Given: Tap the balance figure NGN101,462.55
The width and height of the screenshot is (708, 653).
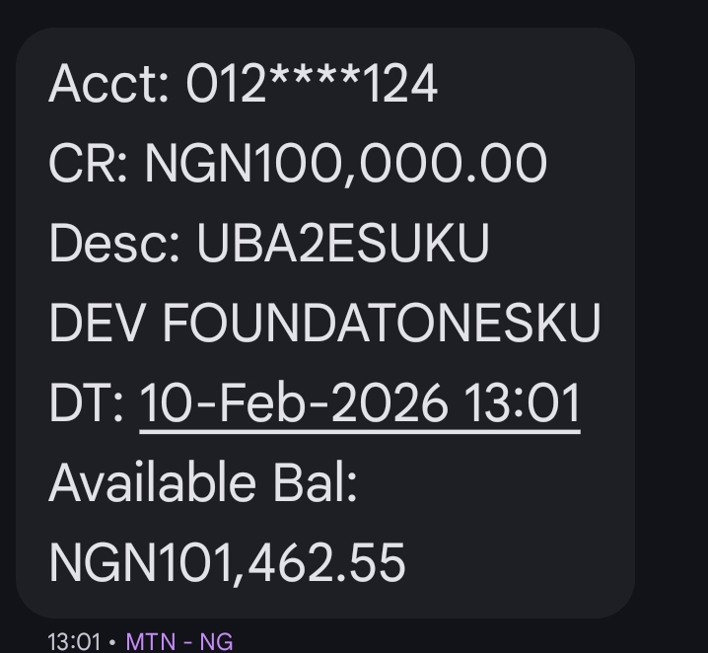Looking at the screenshot, I should coord(227,563).
